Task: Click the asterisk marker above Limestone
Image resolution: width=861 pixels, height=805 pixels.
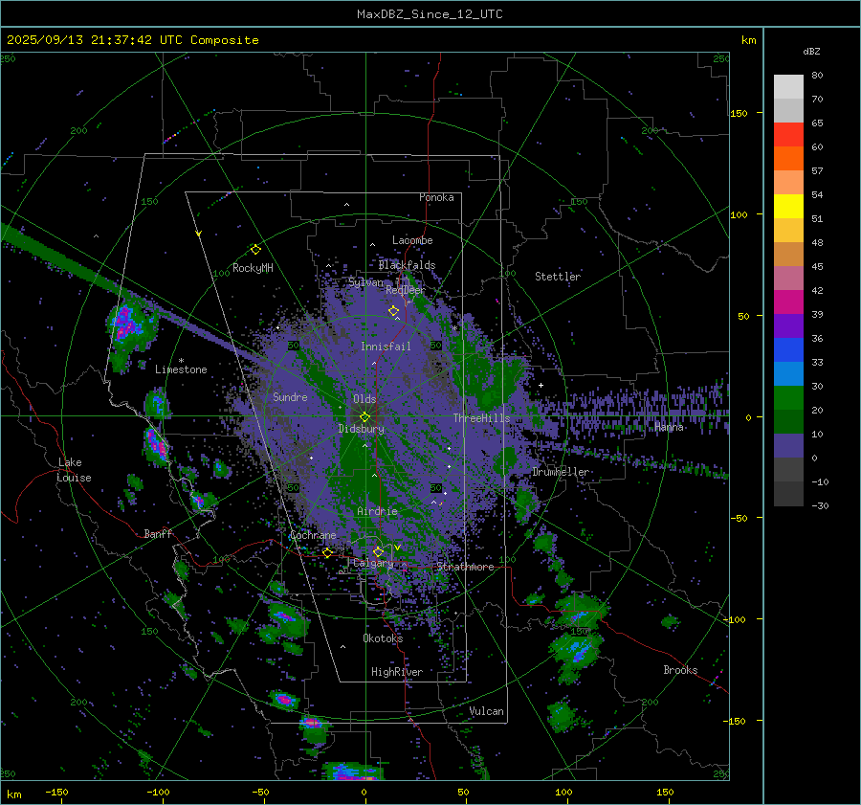Action: click(x=181, y=361)
